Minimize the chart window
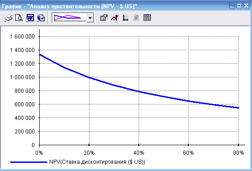This screenshot has width=252, height=171. point(232,6)
